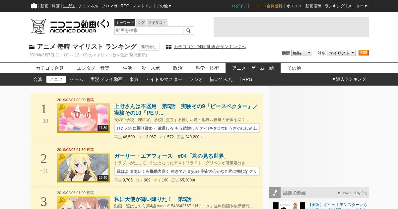Screen dimensions: 398x209
Task: Click 広告 65,300pt link
Action: tap(187, 180)
